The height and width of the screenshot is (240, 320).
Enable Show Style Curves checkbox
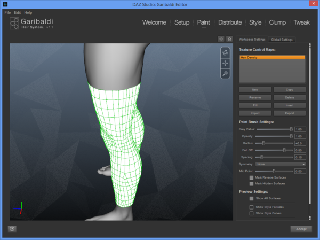pos(251,213)
